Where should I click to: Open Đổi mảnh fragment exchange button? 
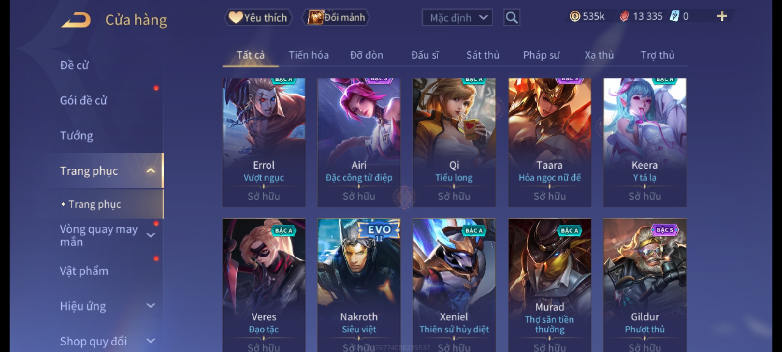tap(336, 18)
